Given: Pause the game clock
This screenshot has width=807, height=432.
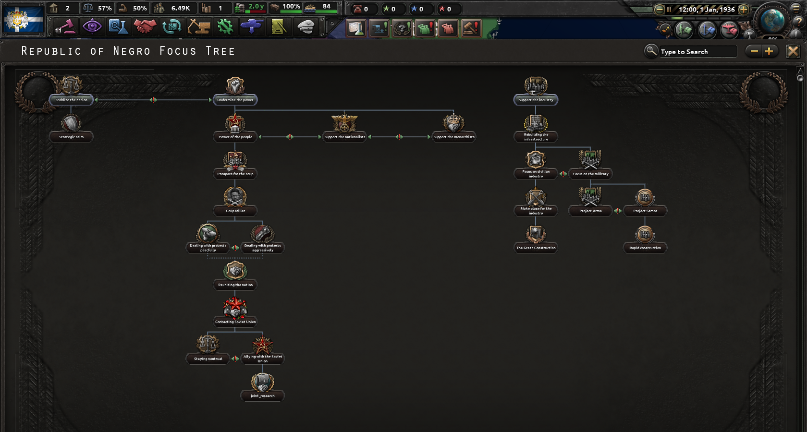Looking at the screenshot, I should [x=670, y=10].
